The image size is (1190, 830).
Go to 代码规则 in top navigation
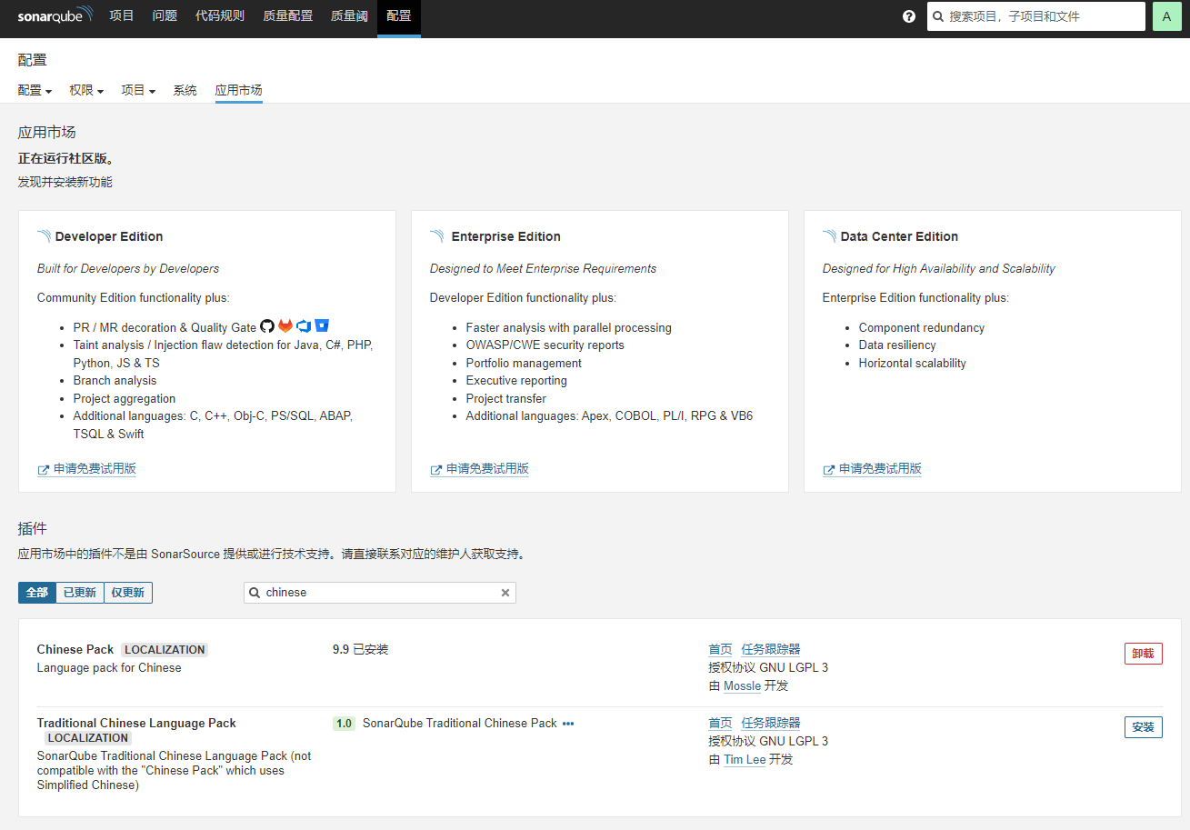tap(220, 16)
